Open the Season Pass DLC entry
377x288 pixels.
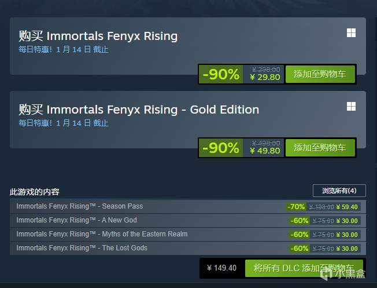[80, 206]
